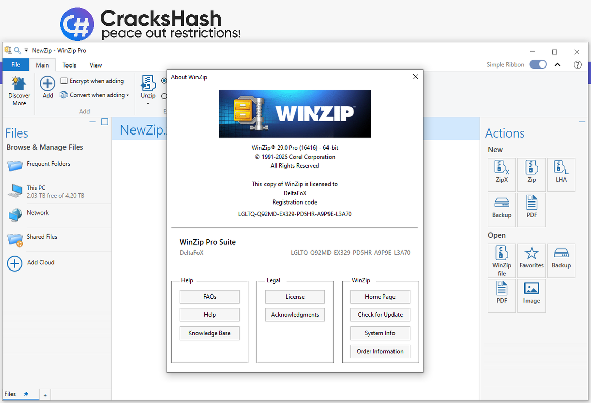Click the WinZip banner image
Screen dimensions: 591x403
pyautogui.click(x=295, y=113)
